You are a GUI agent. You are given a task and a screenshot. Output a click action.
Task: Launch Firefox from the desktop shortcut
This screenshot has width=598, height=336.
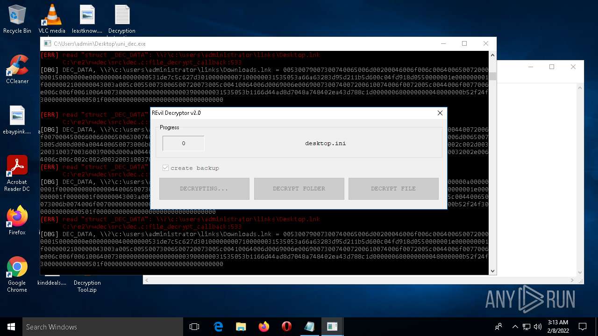(17, 220)
